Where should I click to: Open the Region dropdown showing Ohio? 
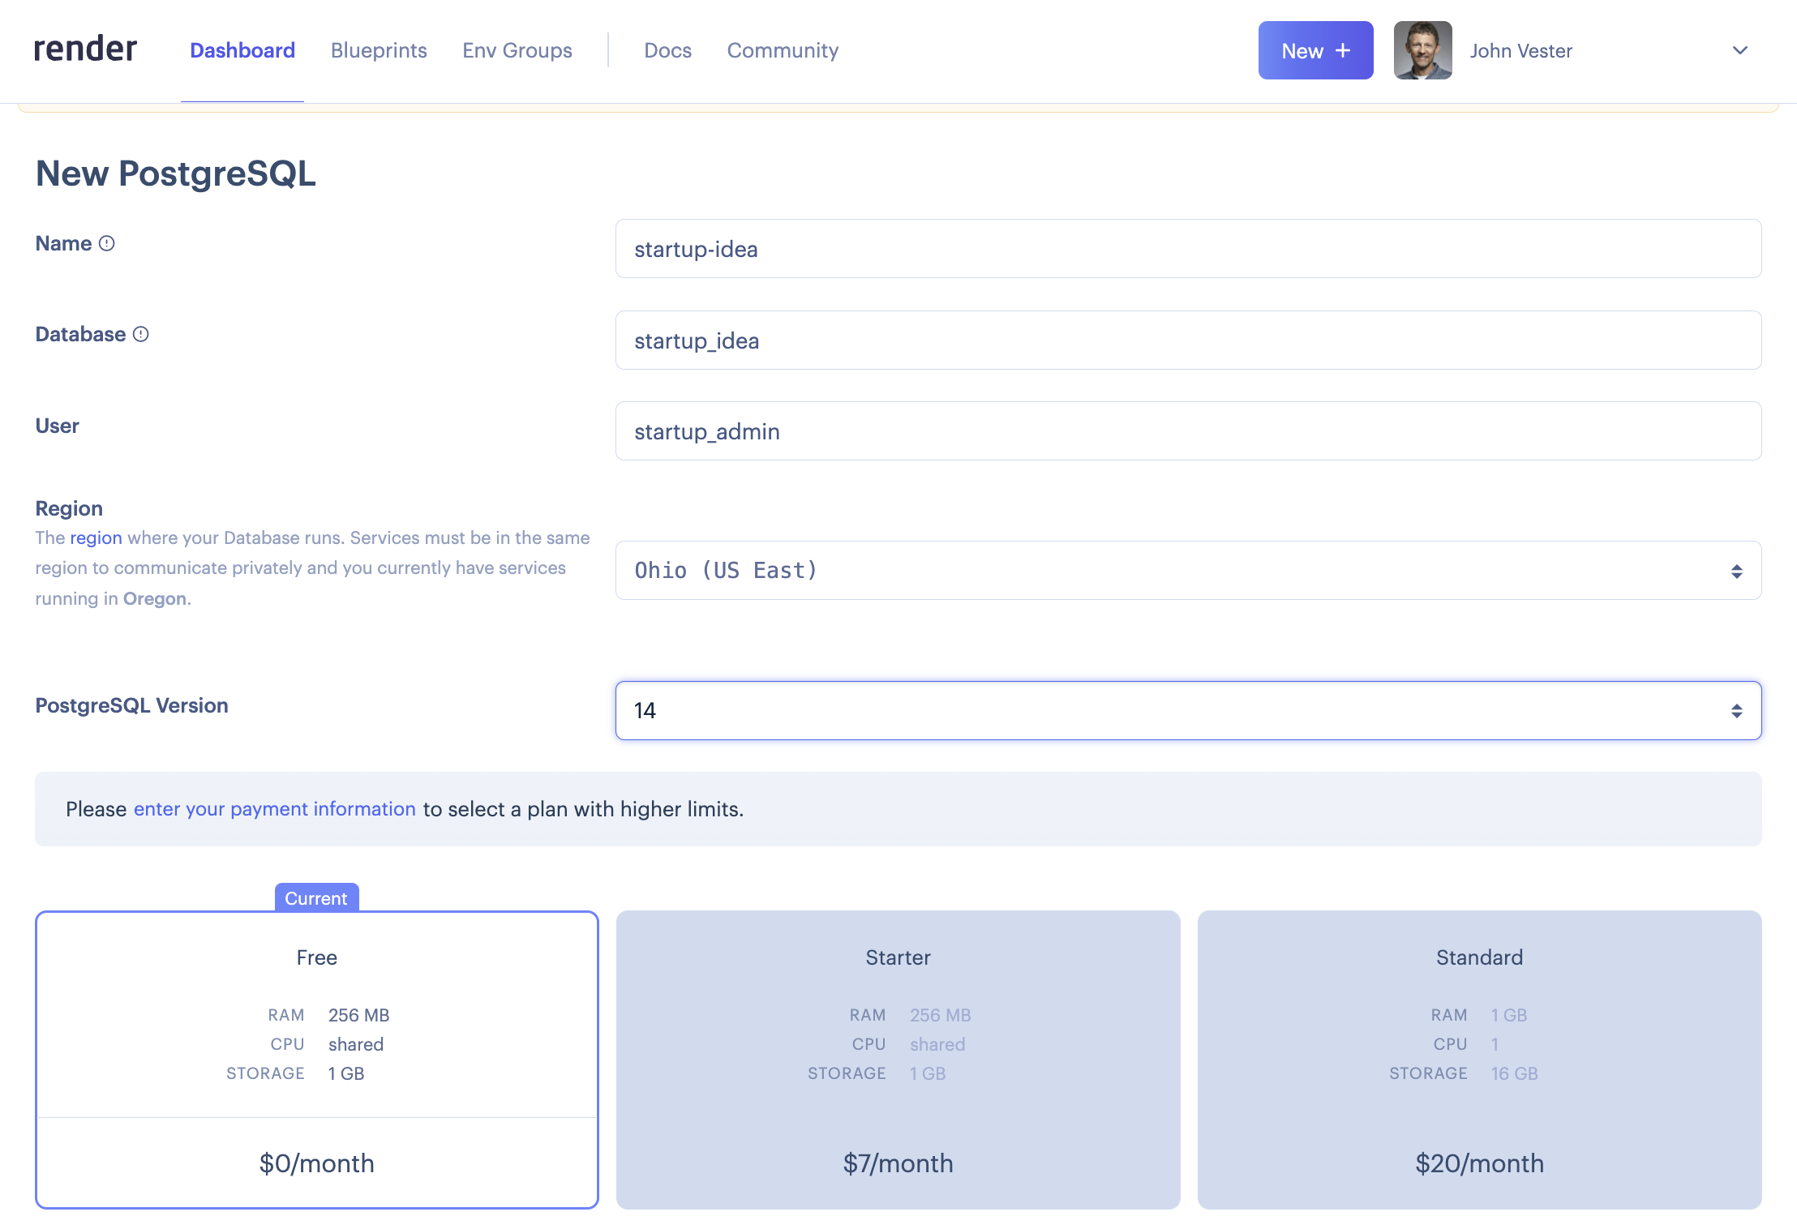coord(1188,570)
